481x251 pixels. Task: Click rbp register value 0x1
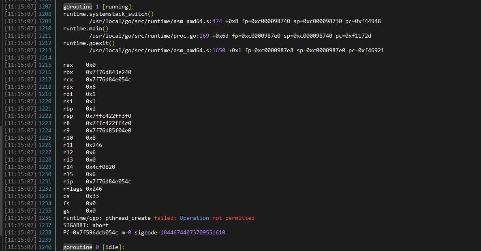pos(91,109)
